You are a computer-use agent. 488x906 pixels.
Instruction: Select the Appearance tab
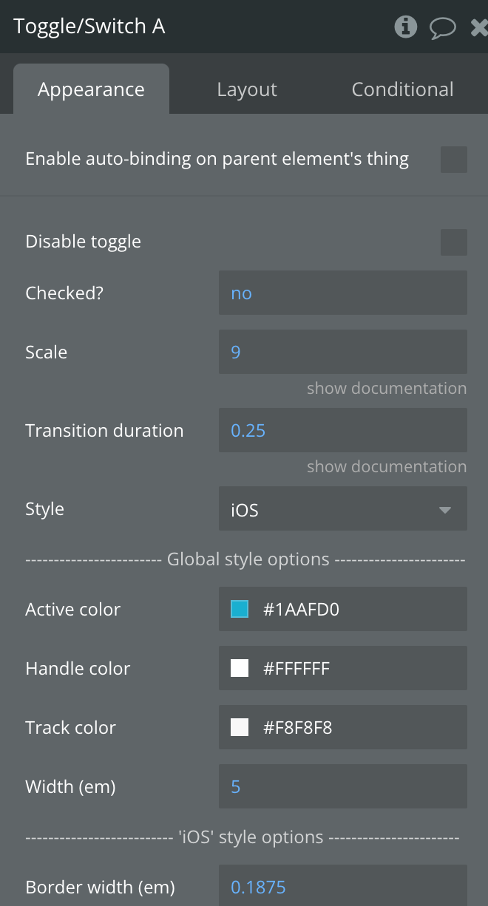click(x=92, y=89)
